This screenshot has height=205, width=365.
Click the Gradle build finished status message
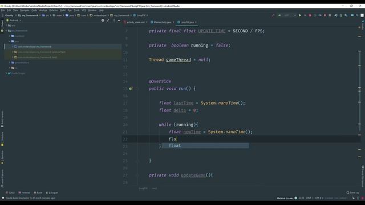30,198
